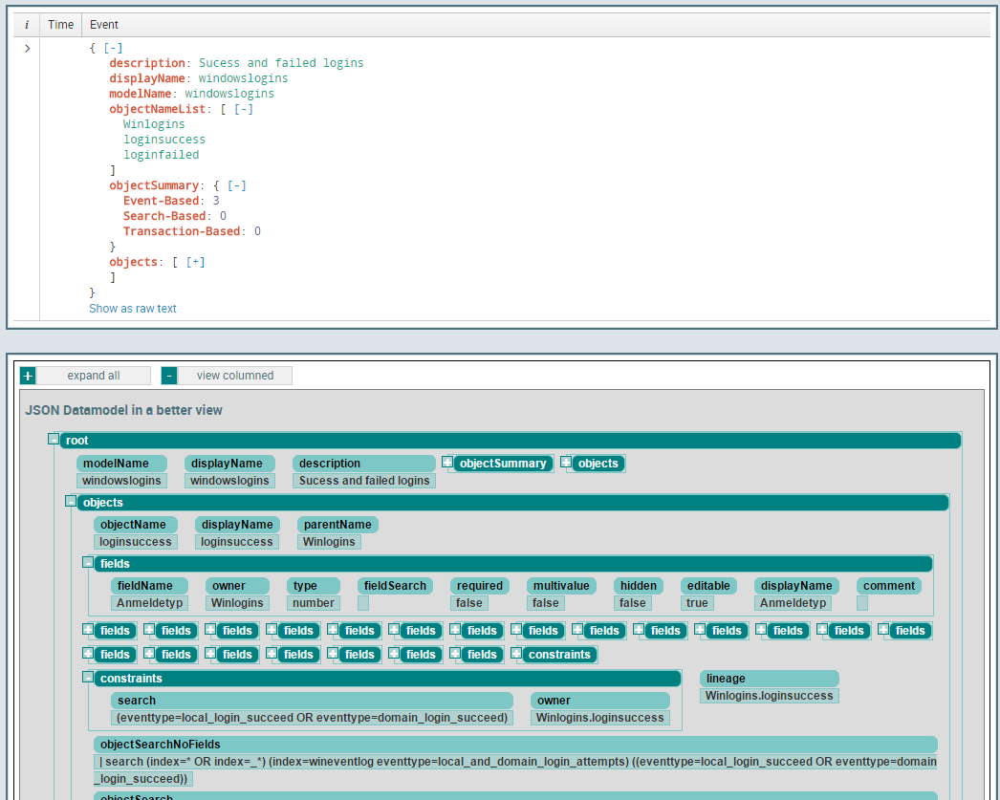Collapse the objectNameList array toggle
Viewport: 1000px width, 800px height.
click(x=244, y=109)
